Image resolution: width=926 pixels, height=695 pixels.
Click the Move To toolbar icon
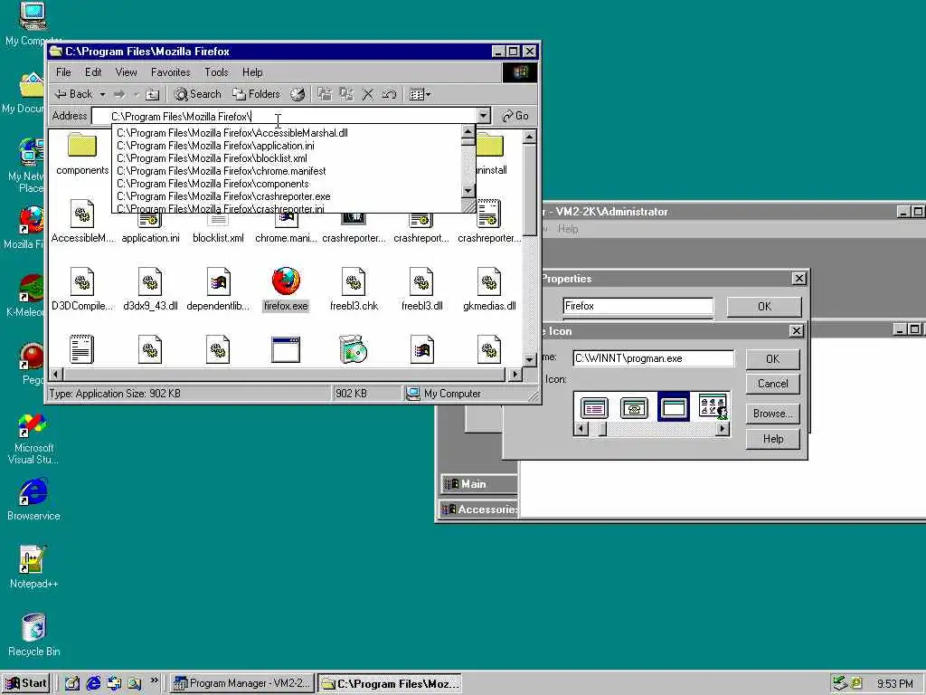(x=325, y=94)
